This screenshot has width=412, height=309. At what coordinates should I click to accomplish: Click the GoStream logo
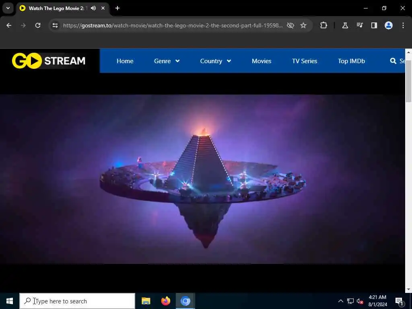point(49,61)
